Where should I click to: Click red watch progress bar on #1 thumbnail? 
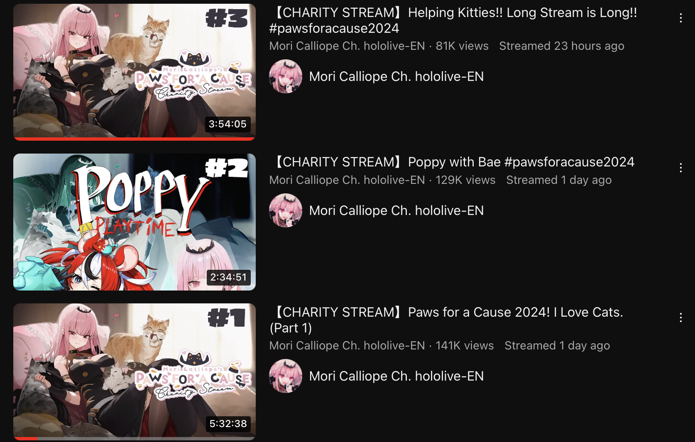pos(26,439)
